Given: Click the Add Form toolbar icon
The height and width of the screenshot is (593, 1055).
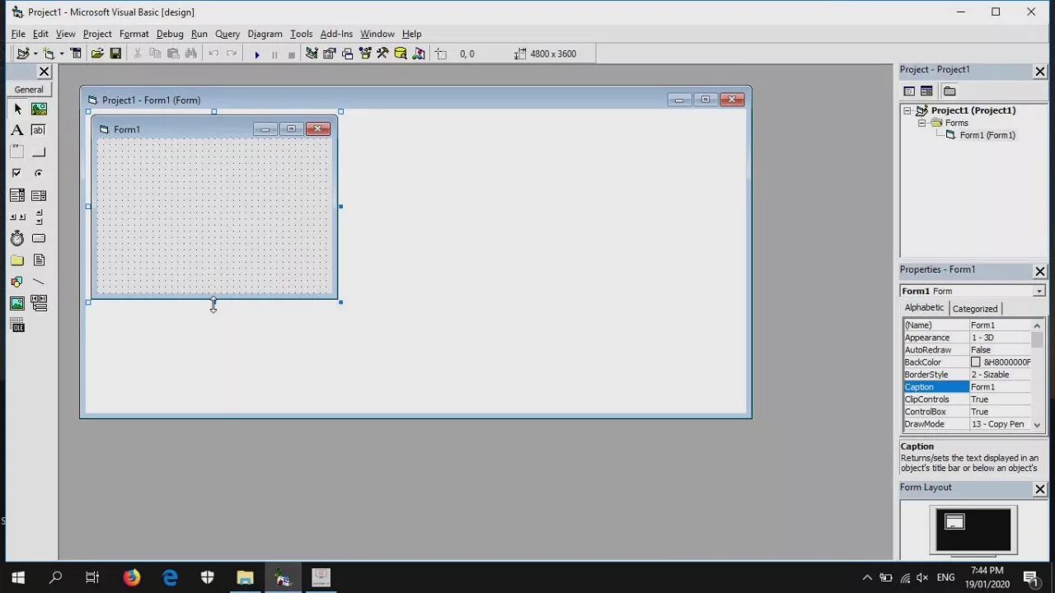Looking at the screenshot, I should (49, 54).
